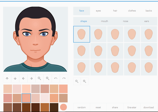This screenshot has width=158, height=112.
Task: Open the face tab
Action: tap(82, 11)
